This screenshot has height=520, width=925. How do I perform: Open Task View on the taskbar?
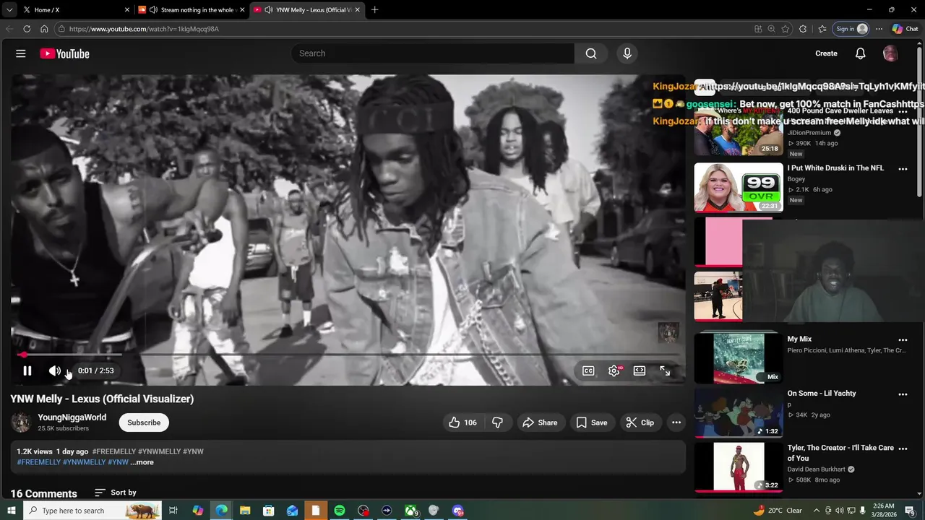pyautogui.click(x=173, y=511)
